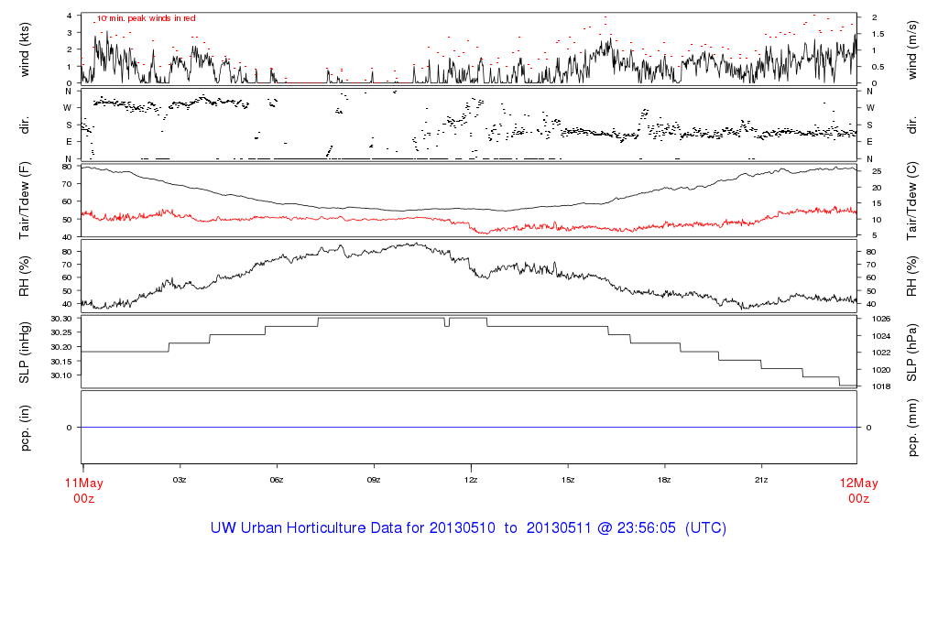Click the '1024' hPa tick value
The image size is (938, 641).
pyautogui.click(x=880, y=336)
